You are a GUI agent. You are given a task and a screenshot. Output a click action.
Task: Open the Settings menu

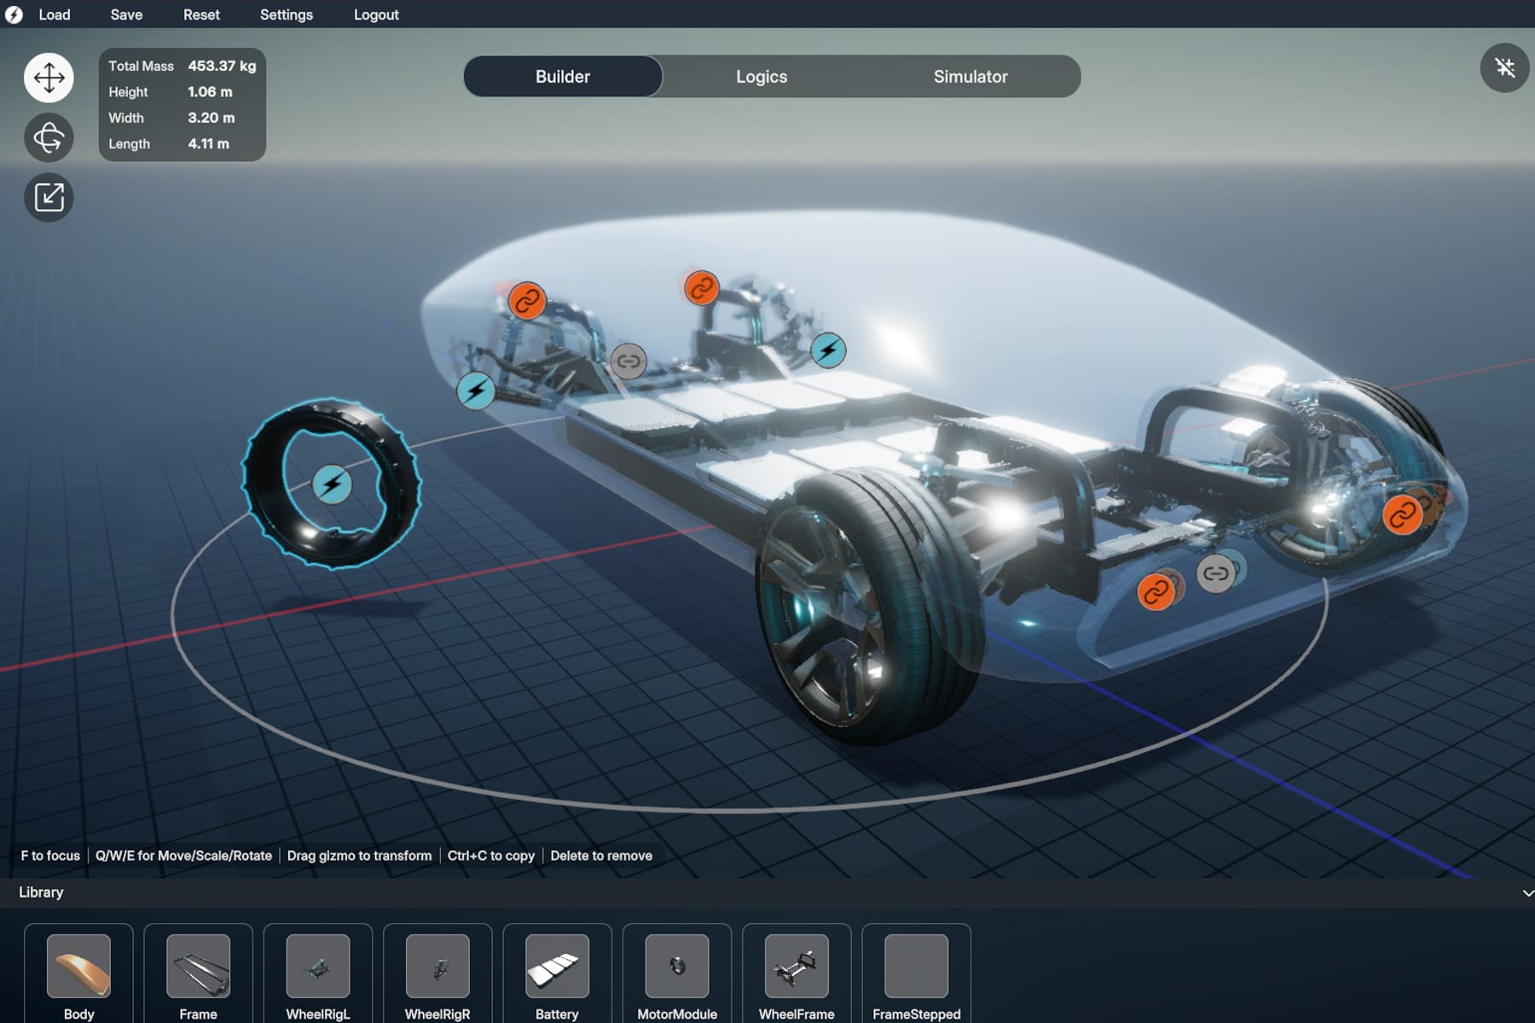(x=286, y=14)
